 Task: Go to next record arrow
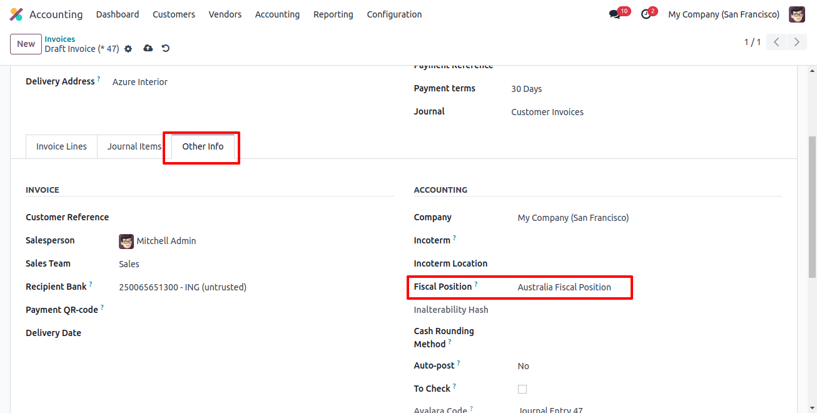[796, 42]
